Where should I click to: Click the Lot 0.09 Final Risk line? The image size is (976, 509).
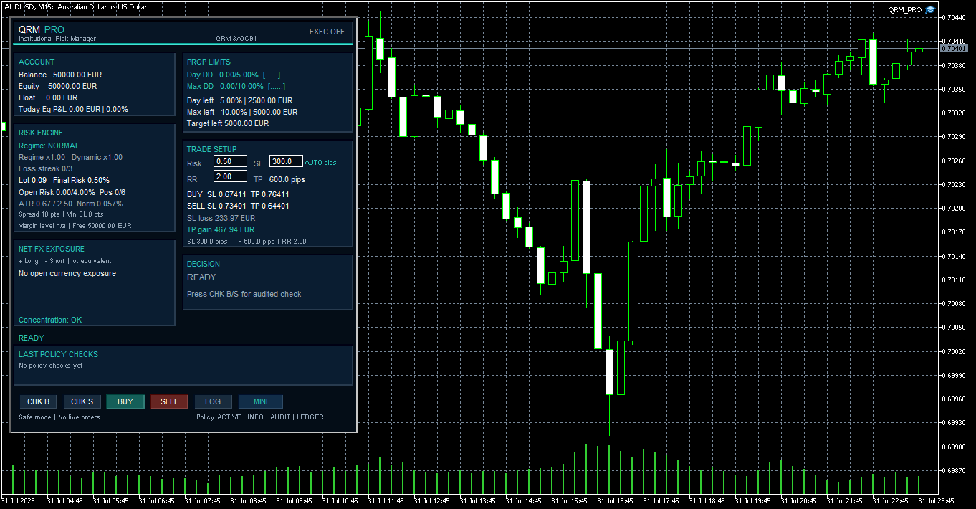point(64,180)
